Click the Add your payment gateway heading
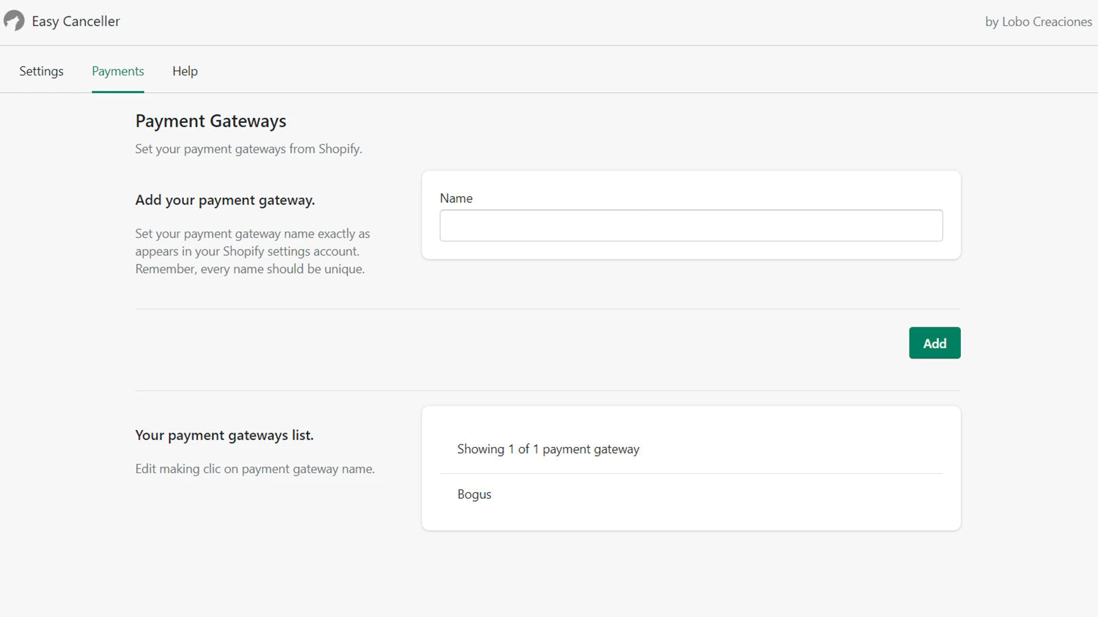 coord(225,199)
